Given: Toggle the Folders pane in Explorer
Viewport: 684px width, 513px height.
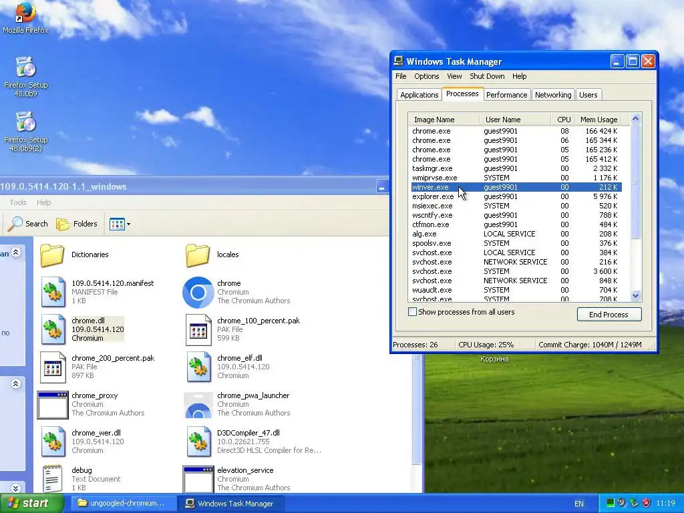Looking at the screenshot, I should 77,224.
